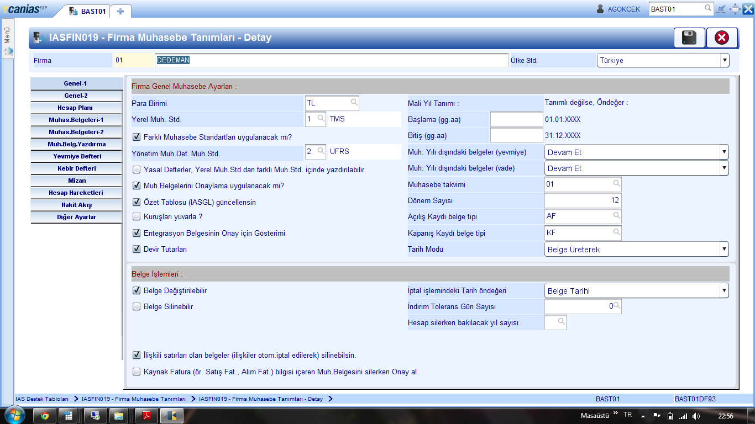The width and height of the screenshot is (755, 424).
Task: Open the lookup magnifier for Yönetim Muh.Def. Muh.Std.
Action: [x=321, y=151]
